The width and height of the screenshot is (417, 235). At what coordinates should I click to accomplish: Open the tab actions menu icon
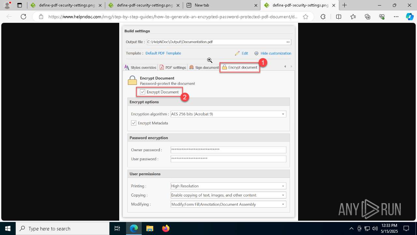coord(20,5)
